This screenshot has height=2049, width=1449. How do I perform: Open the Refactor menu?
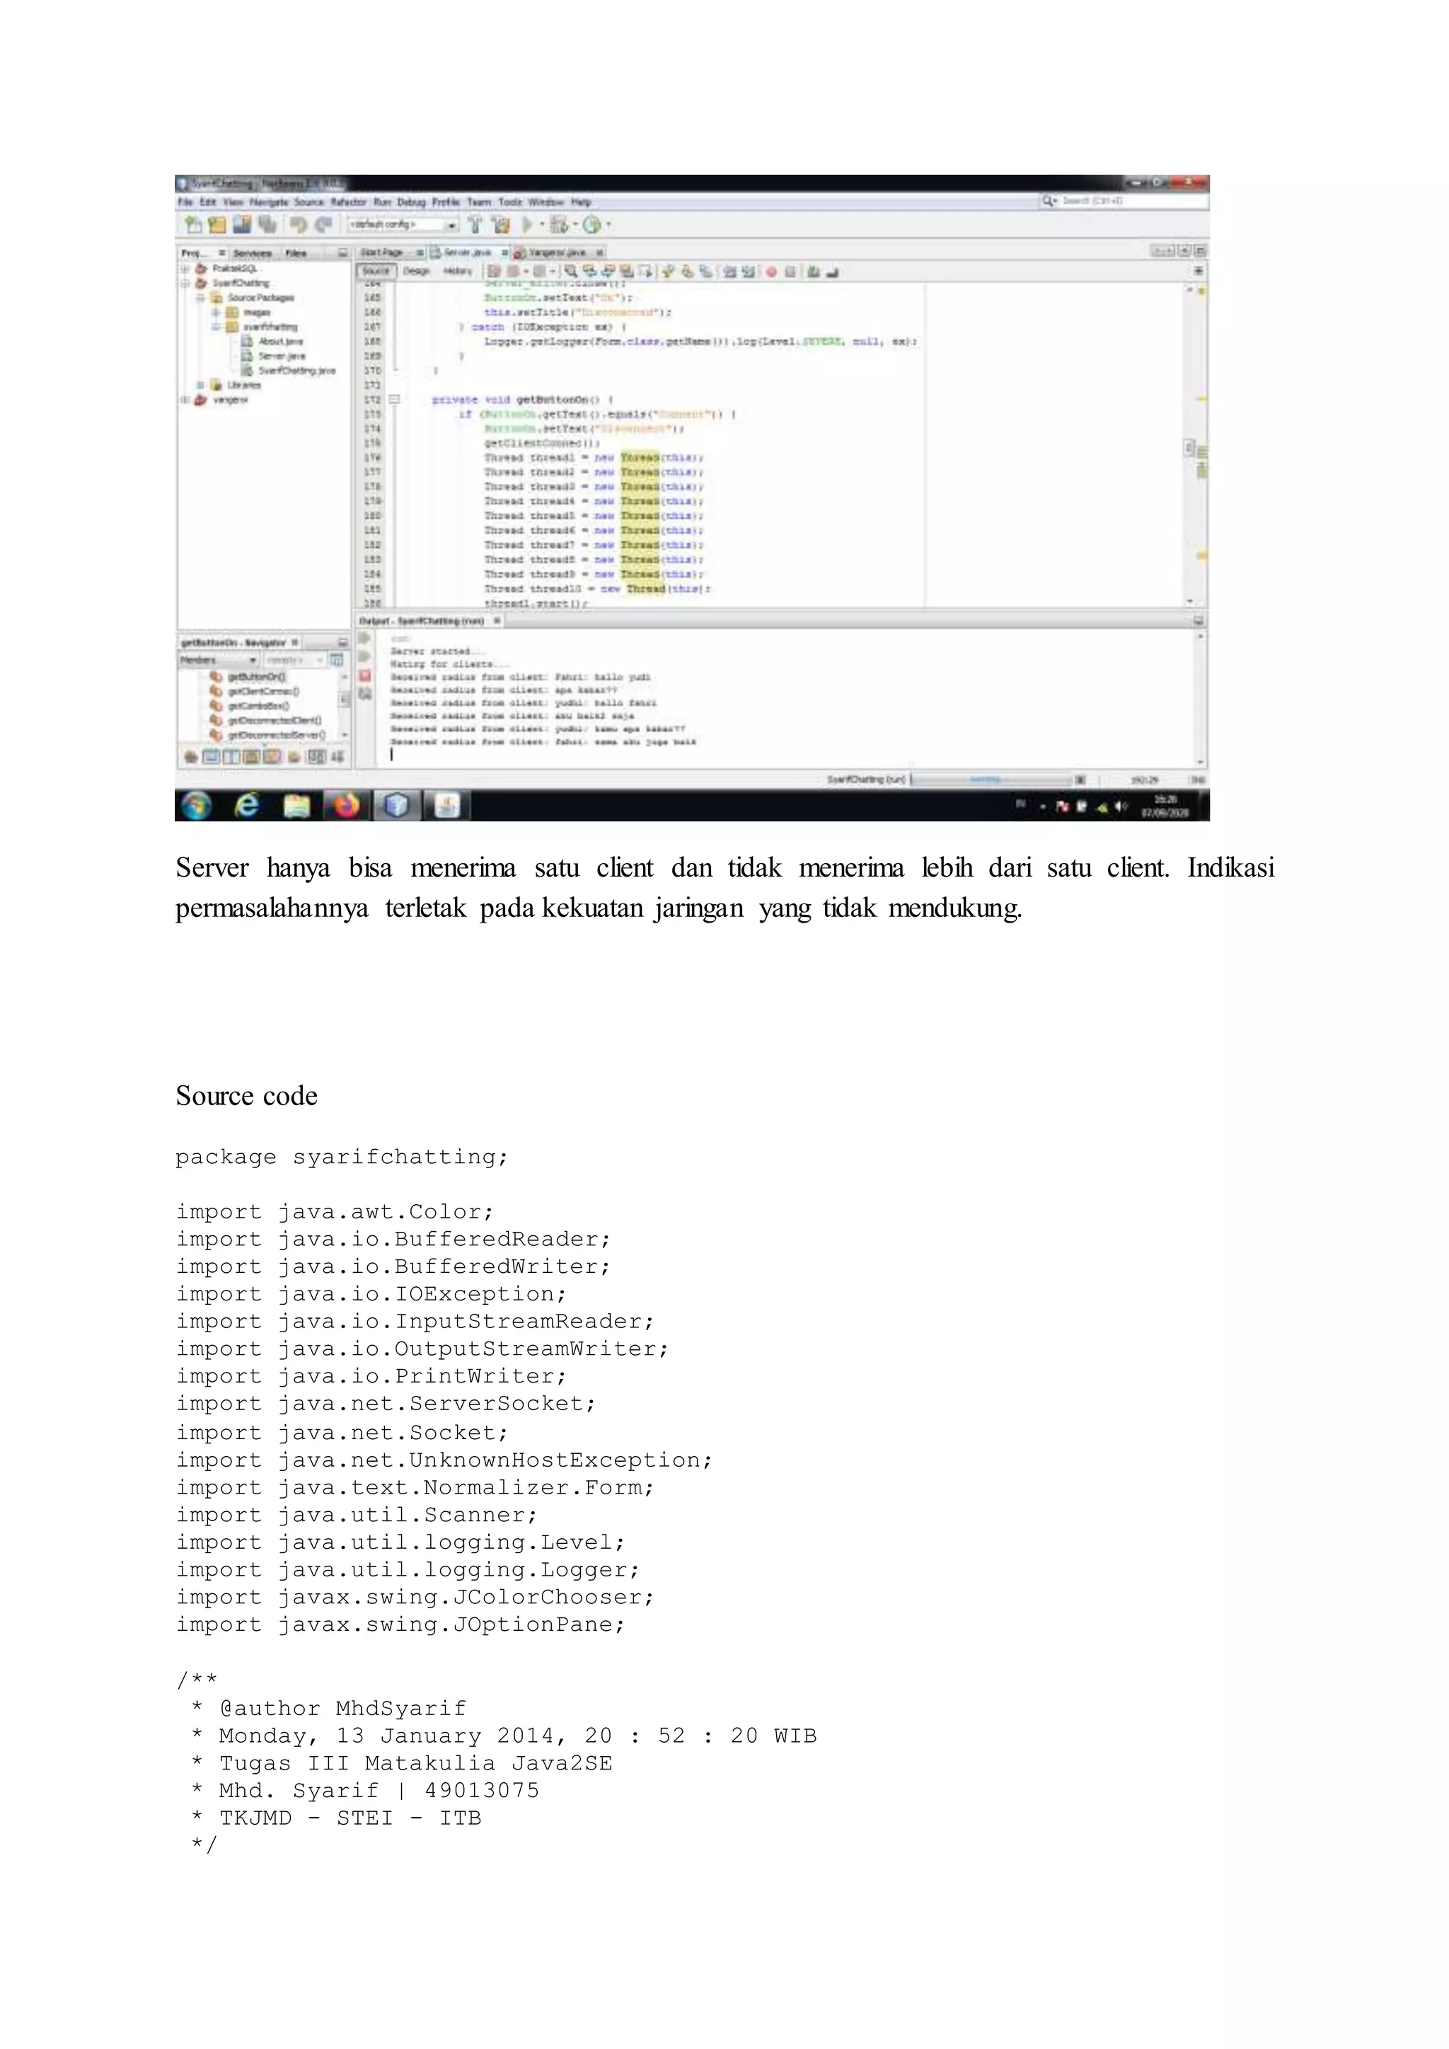(349, 202)
